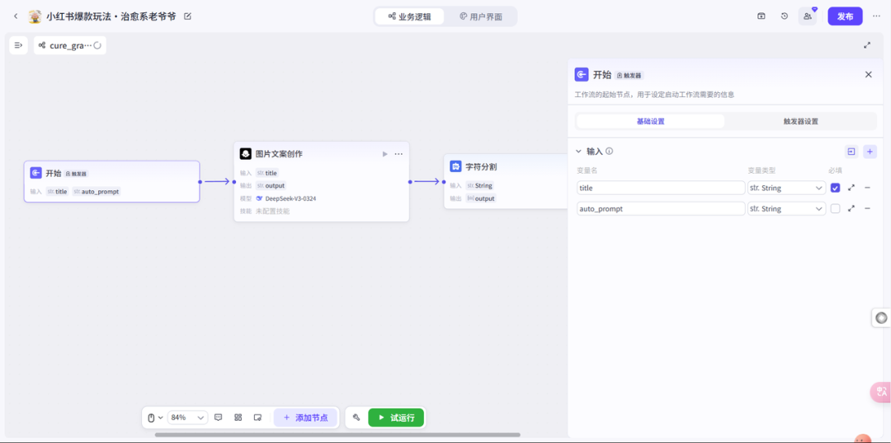Image resolution: width=891 pixels, height=443 pixels.
Task: Collapse the 输入 section chevron
Action: pos(578,152)
